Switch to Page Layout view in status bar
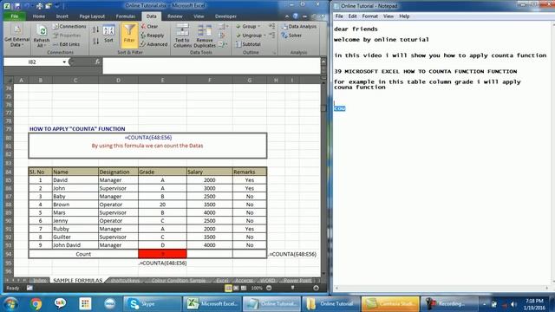Screen dimensions: 555x312 236,289
